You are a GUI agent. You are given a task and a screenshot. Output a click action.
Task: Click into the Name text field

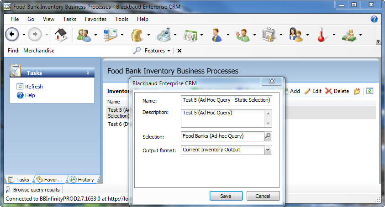click(226, 100)
